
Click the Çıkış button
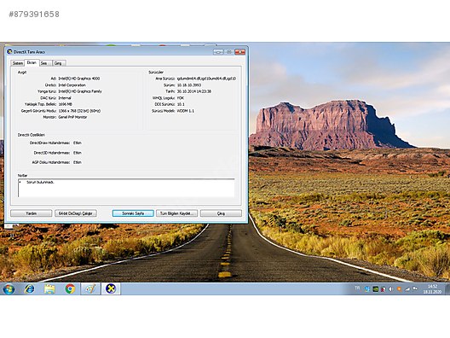point(221,213)
